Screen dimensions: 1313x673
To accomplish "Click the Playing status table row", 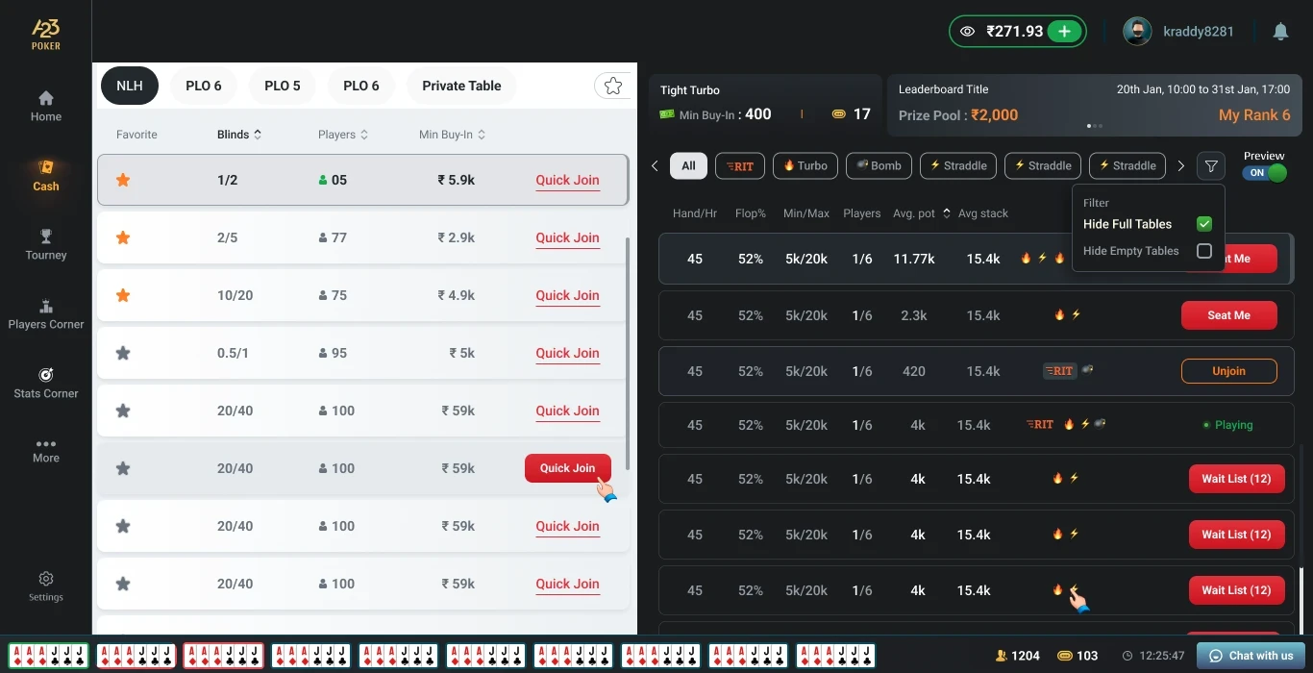I will [976, 424].
